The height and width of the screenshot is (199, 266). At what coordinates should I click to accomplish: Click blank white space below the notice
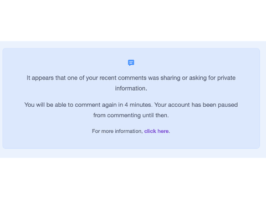click(133, 179)
